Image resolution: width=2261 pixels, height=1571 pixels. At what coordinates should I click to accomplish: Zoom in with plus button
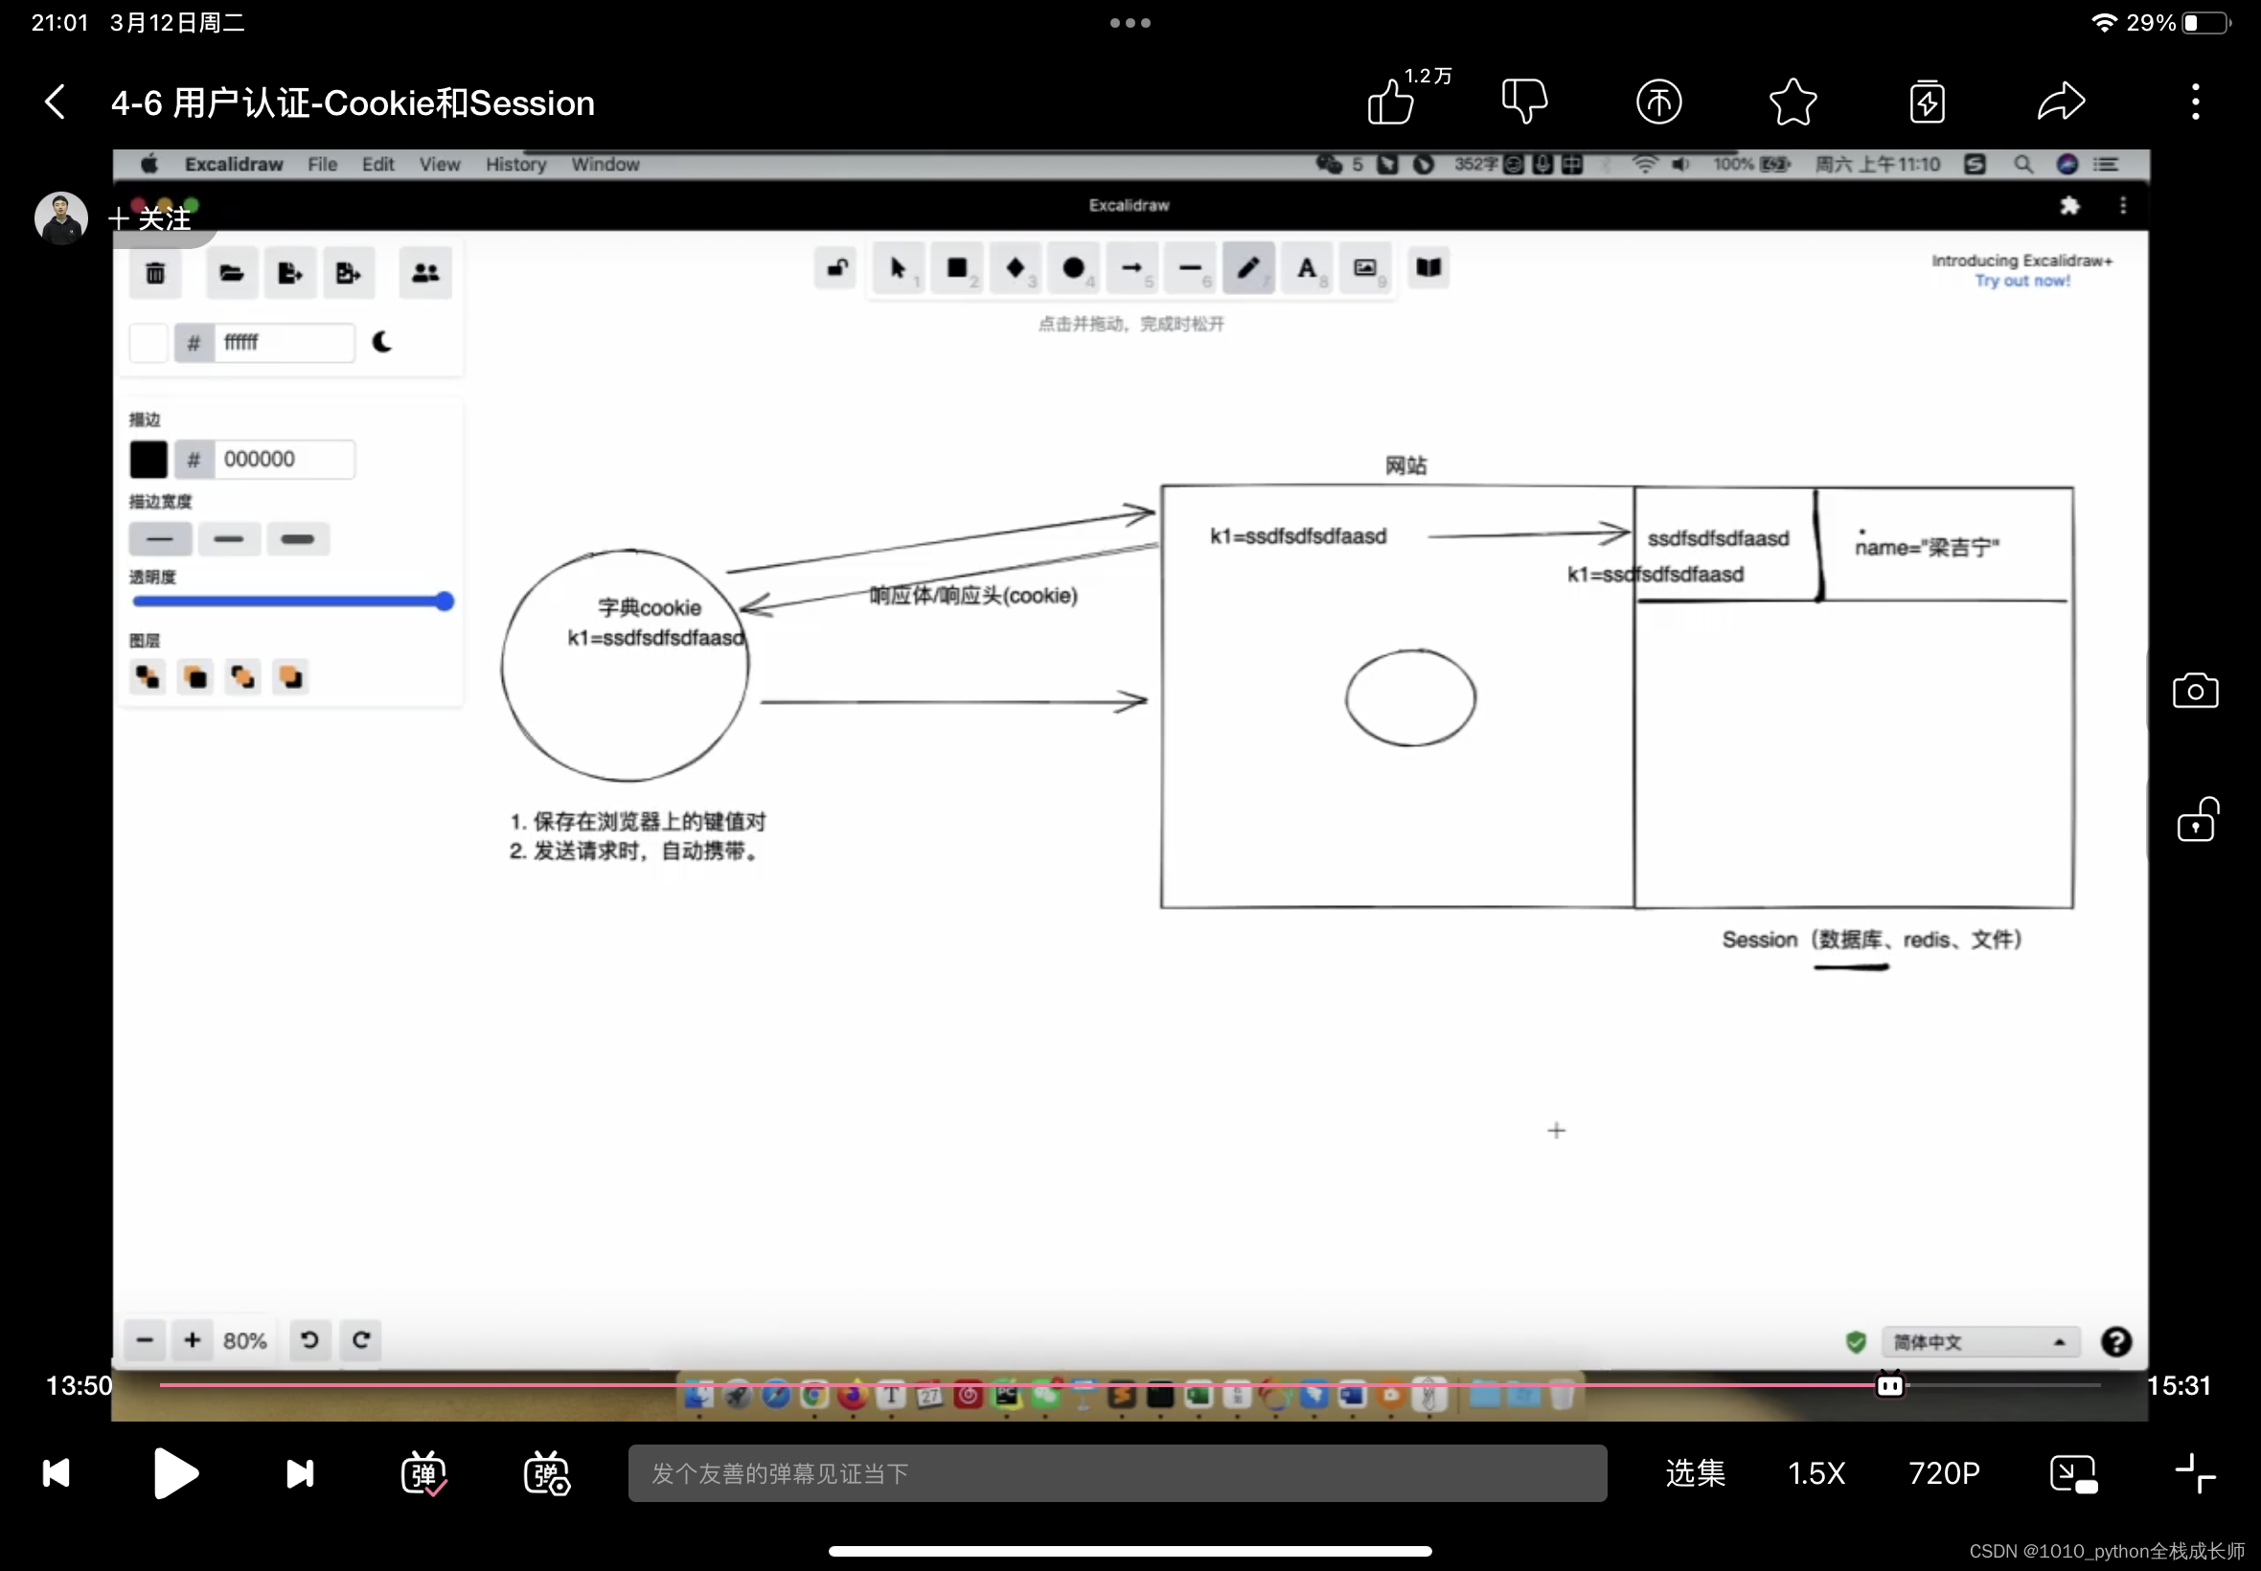193,1340
